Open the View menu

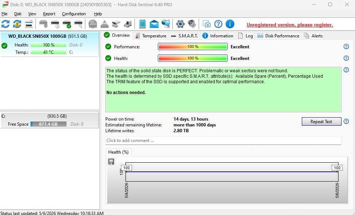pyautogui.click(x=32, y=14)
